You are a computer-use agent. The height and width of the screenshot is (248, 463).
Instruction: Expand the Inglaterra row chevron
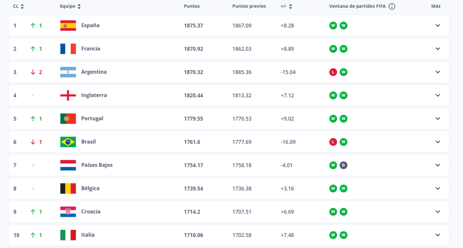pyautogui.click(x=437, y=95)
